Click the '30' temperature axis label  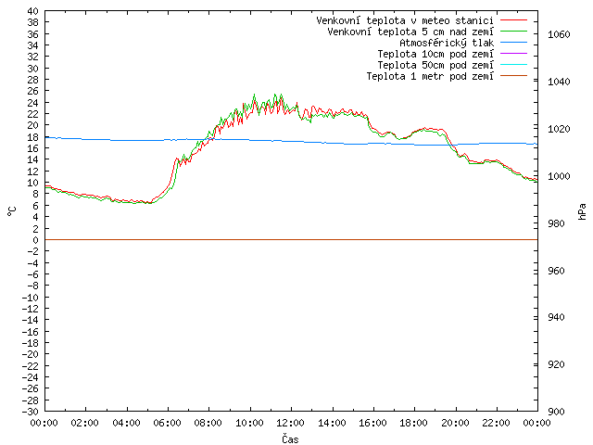[x=33, y=69]
